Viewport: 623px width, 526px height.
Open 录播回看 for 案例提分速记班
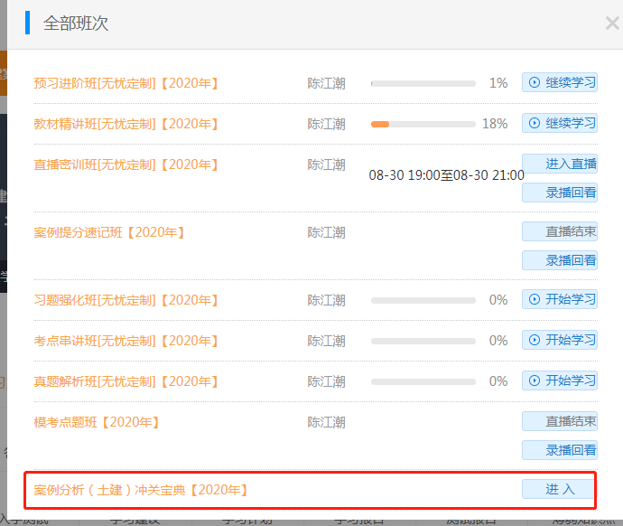point(560,260)
